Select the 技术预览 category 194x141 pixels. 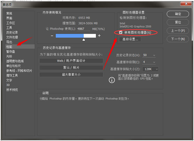tap(12, 90)
